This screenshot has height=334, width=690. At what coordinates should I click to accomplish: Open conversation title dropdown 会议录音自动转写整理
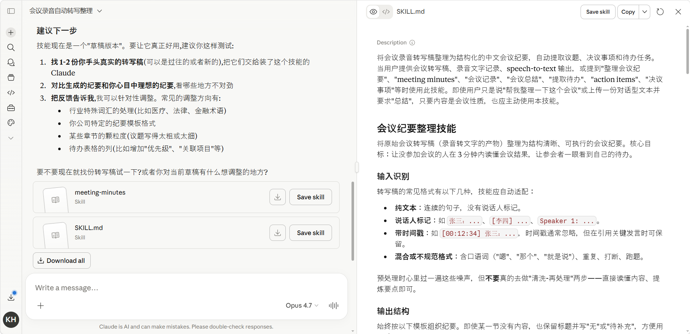(66, 11)
